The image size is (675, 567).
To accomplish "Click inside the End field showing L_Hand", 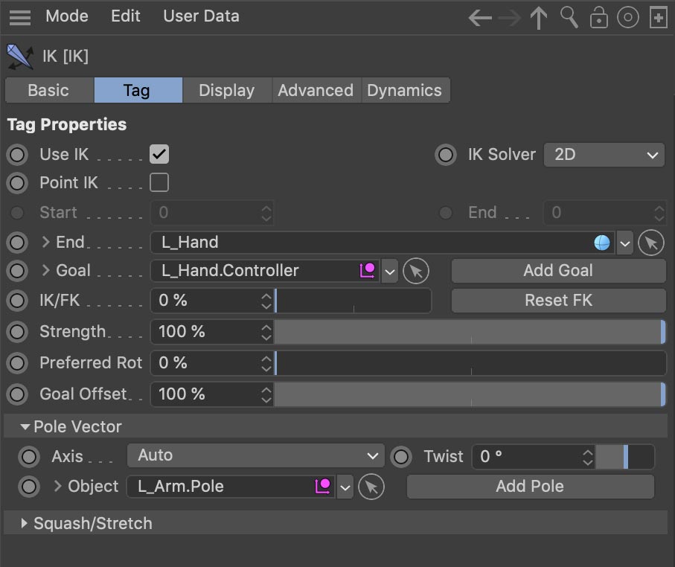I will coord(335,242).
